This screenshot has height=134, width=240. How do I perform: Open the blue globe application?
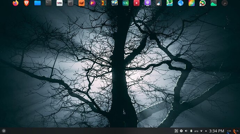181,3
